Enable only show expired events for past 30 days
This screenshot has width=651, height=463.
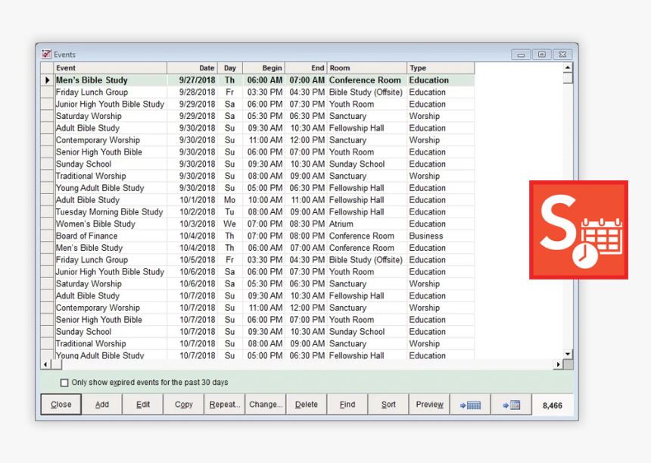click(64, 383)
